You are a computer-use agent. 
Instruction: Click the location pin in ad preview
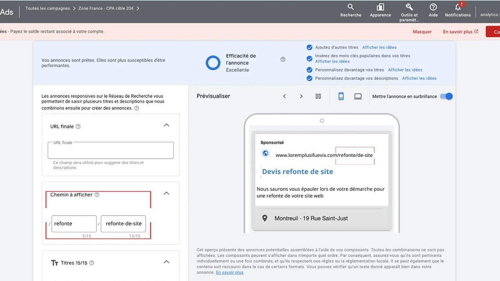[265, 218]
